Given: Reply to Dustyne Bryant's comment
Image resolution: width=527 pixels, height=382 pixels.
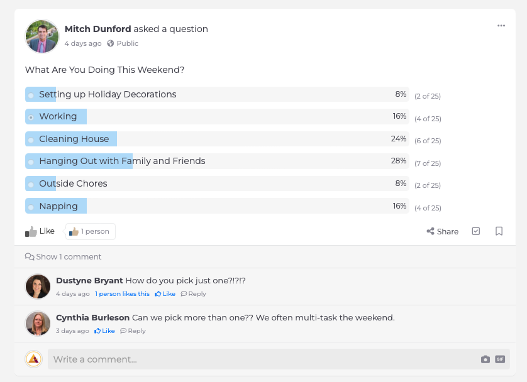Looking at the screenshot, I should click(193, 293).
